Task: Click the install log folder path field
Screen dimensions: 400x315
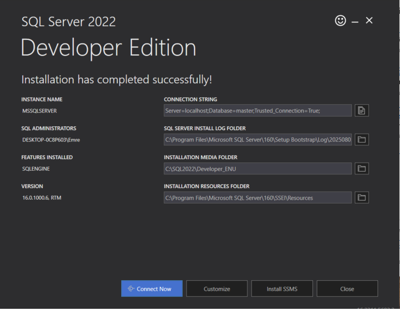Action: click(258, 139)
